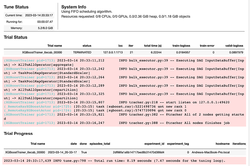Viewport: 250px width, 166px height.
Task: Click the 'All of 2 nodes getting started' log line
Action: pos(124,116)
